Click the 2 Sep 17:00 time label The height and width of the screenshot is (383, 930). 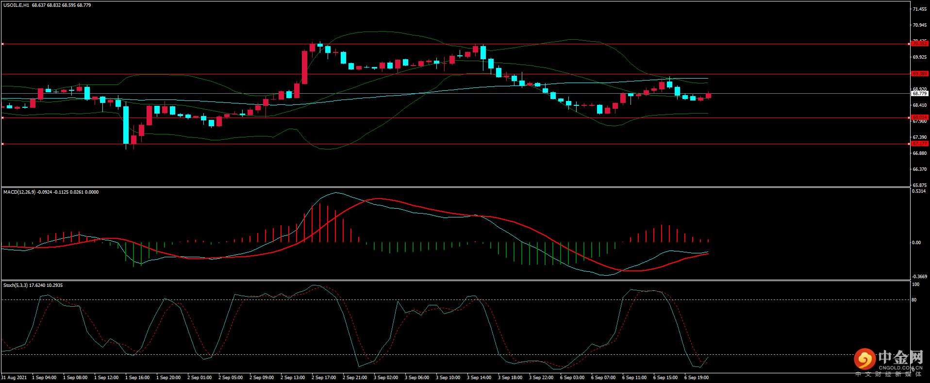click(324, 378)
